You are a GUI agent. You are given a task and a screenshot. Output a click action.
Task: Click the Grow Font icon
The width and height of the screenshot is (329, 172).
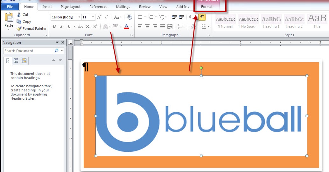[x=99, y=17]
